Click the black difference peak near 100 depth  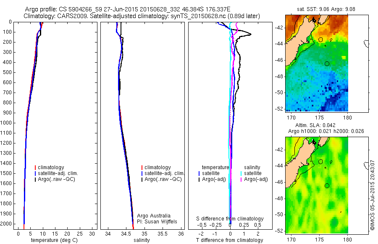pyautogui.click(x=250, y=34)
